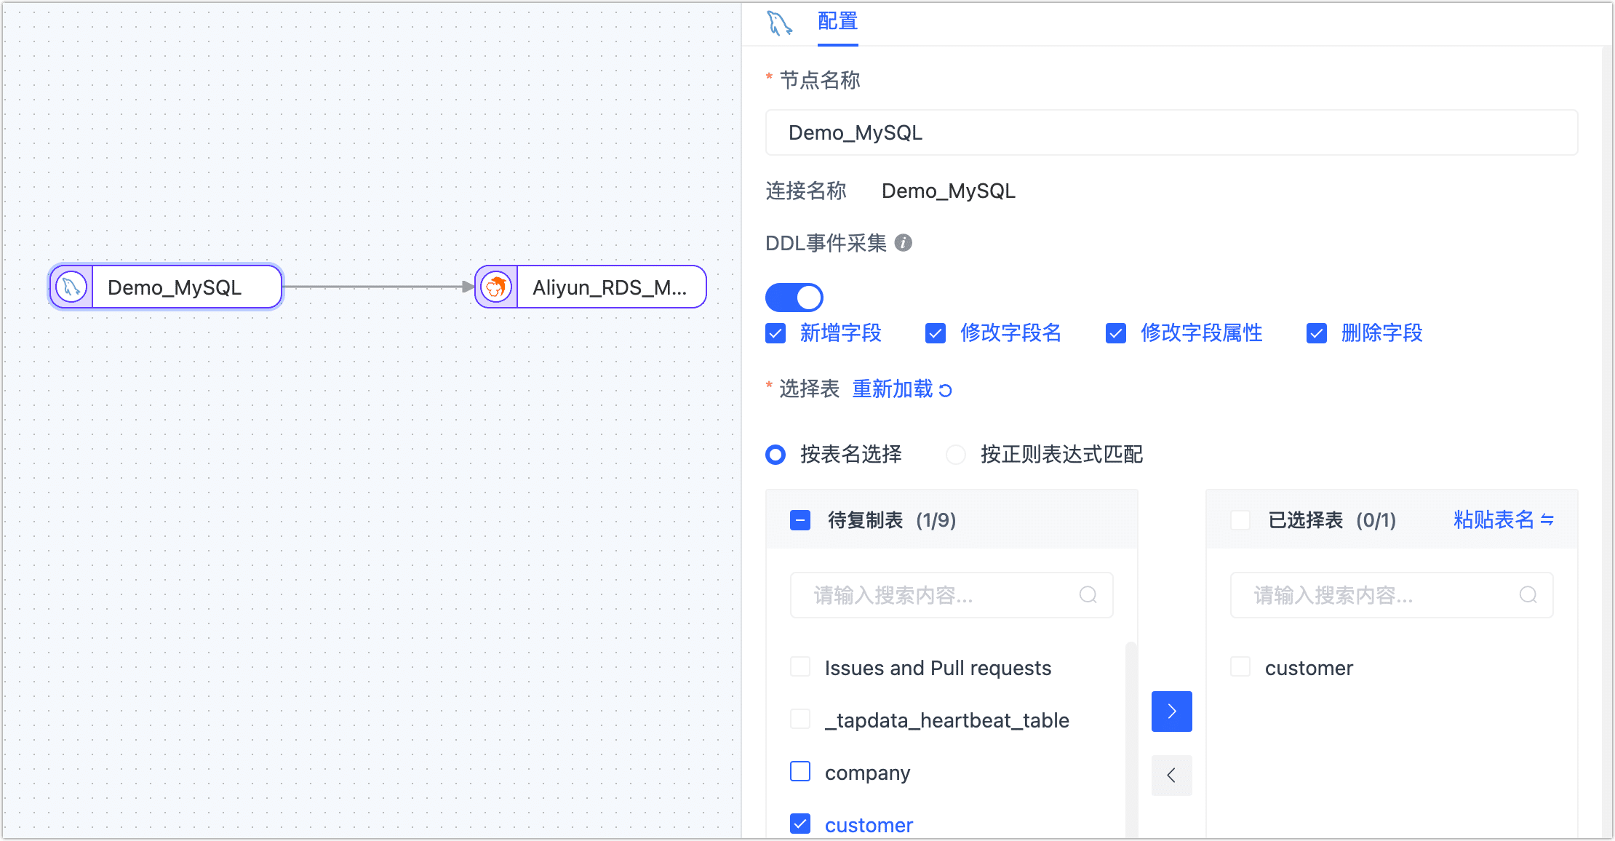The image size is (1615, 841).
Task: Switch to the 配置 tab
Action: [837, 22]
